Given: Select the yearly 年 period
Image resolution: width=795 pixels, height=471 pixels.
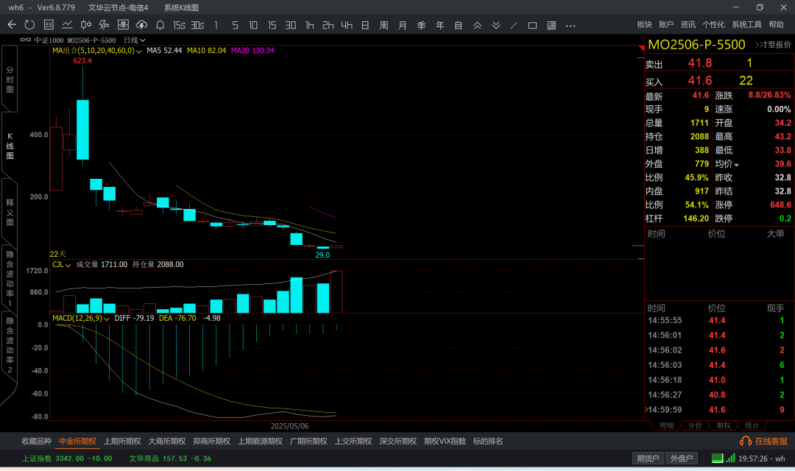Looking at the screenshot, I should tap(439, 25).
